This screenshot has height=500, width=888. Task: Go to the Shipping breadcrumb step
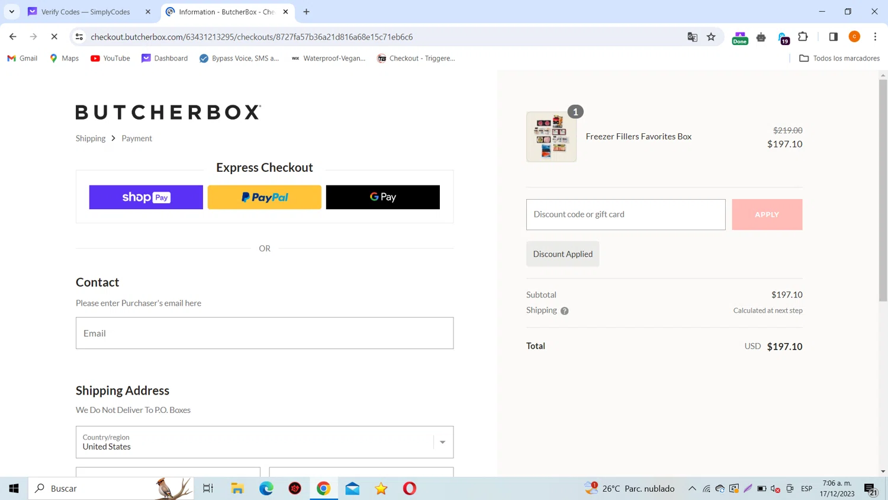click(91, 138)
